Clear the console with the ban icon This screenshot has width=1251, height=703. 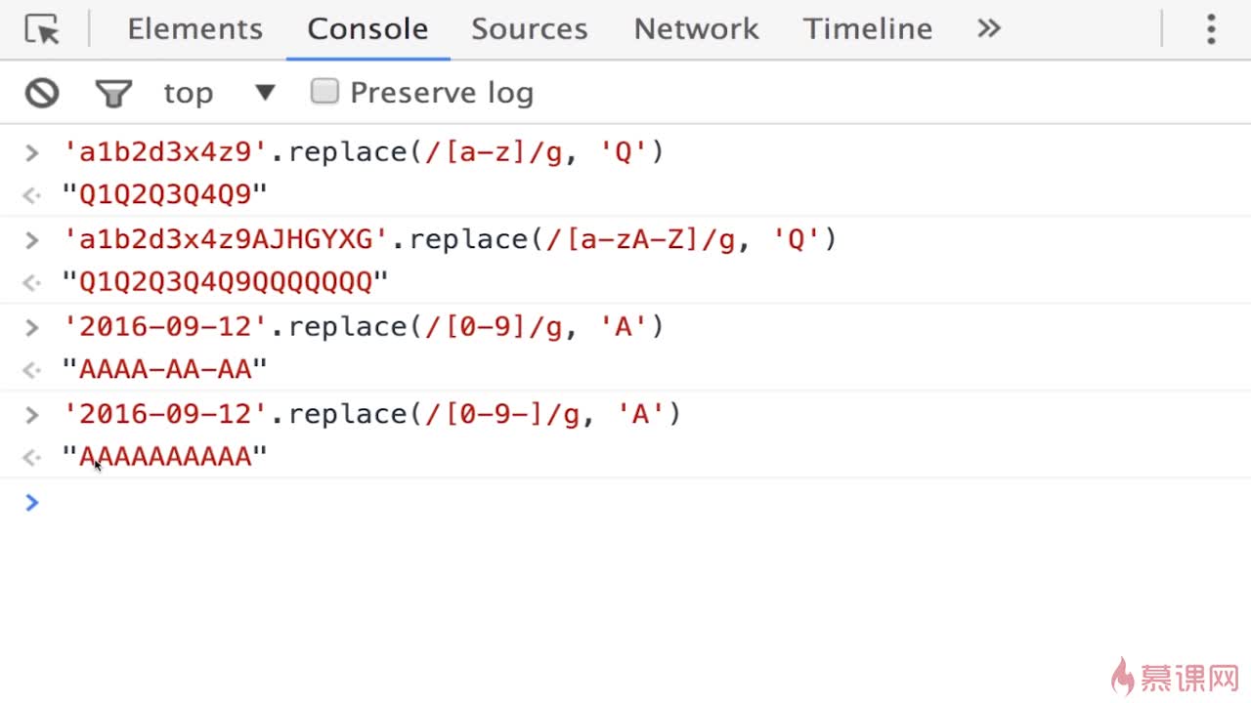pos(42,93)
